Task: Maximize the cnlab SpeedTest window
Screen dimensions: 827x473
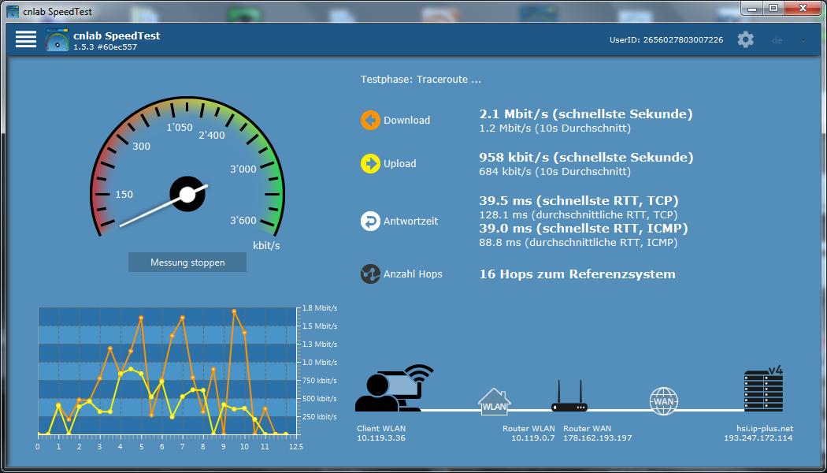Action: point(773,7)
